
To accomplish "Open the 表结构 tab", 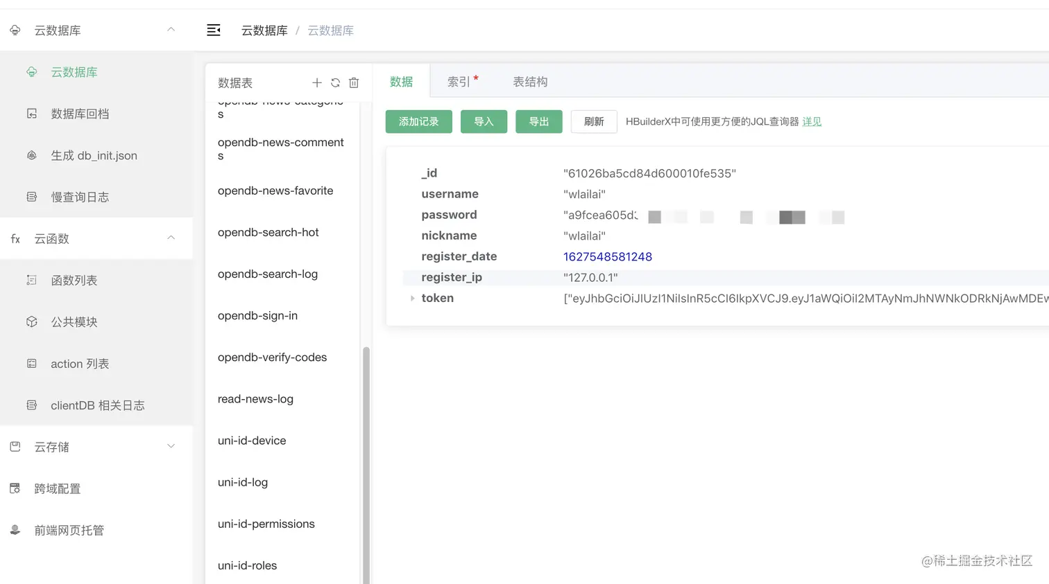I will [x=530, y=82].
